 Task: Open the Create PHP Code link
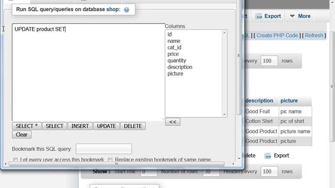click(x=277, y=36)
